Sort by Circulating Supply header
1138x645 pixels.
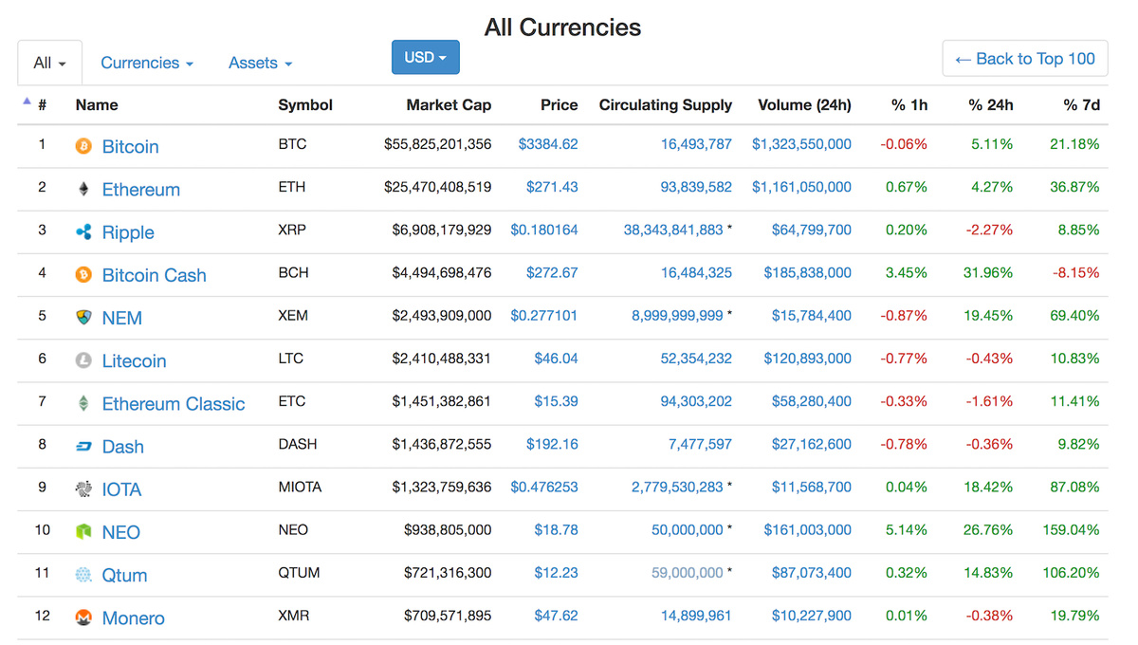coord(666,105)
